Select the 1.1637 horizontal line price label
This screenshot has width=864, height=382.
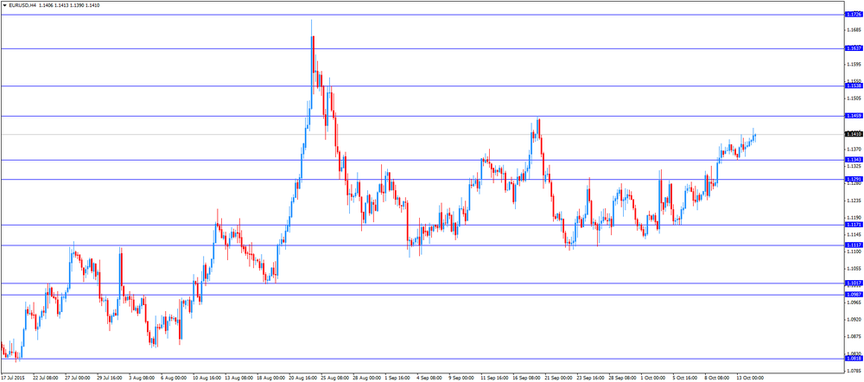pos(853,48)
